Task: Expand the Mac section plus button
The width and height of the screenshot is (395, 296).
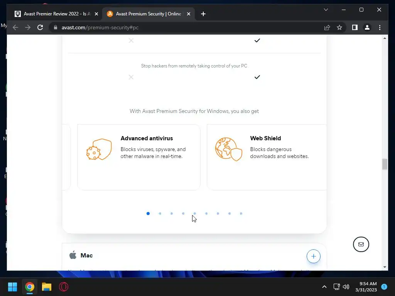Action: (313, 256)
